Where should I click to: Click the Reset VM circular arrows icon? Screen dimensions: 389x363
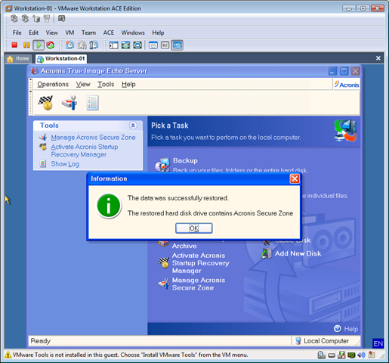pos(51,45)
